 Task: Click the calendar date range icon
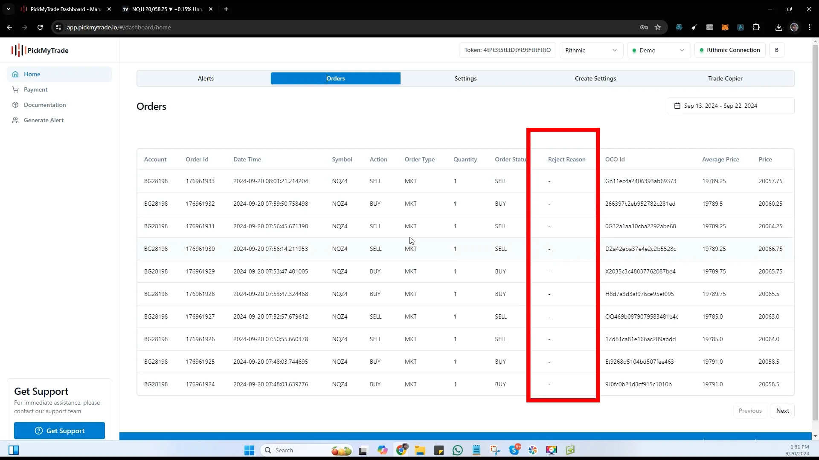[677, 106]
